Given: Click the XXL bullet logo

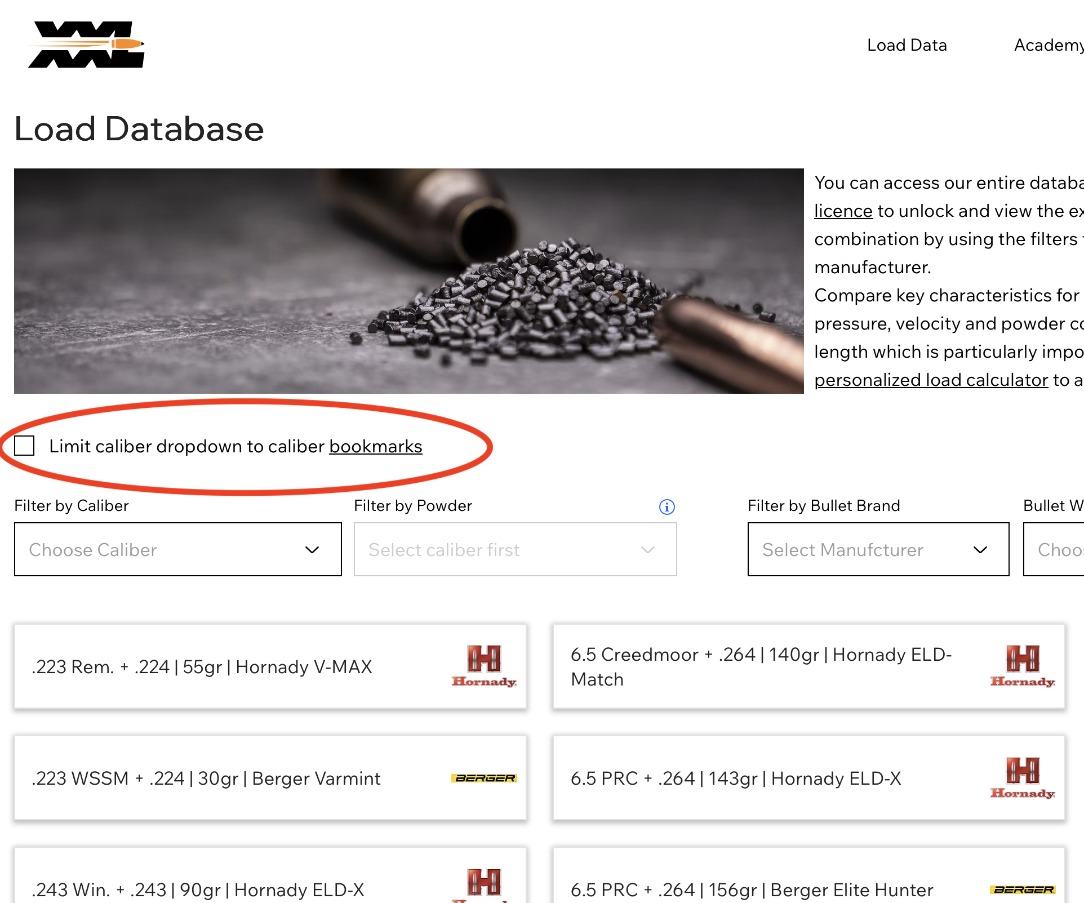Looking at the screenshot, I should [87, 45].
